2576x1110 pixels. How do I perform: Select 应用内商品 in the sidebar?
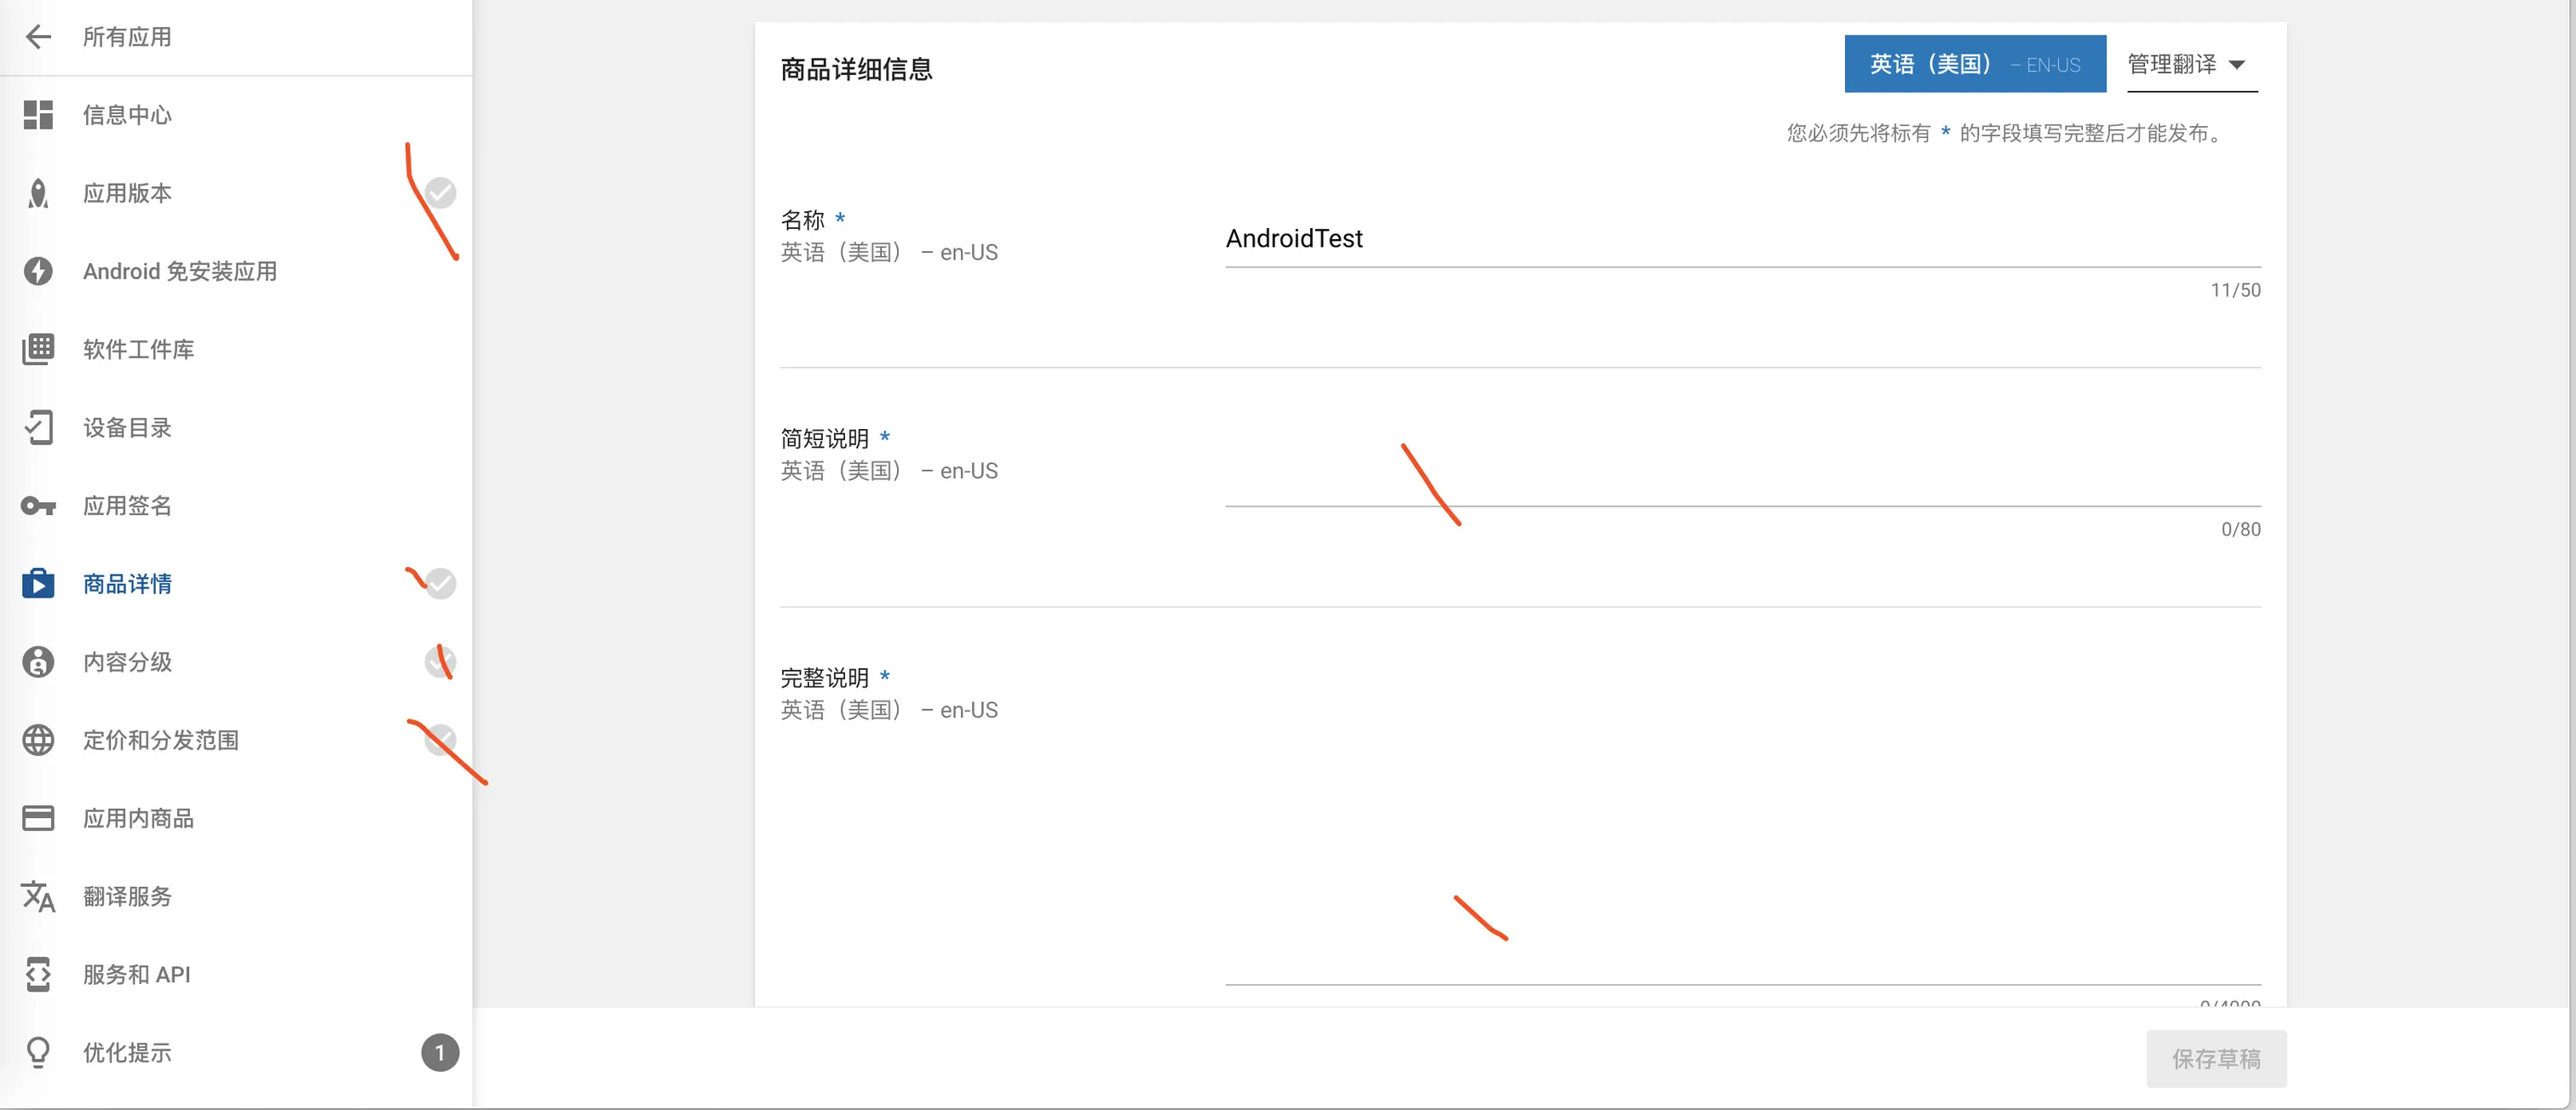coord(138,818)
